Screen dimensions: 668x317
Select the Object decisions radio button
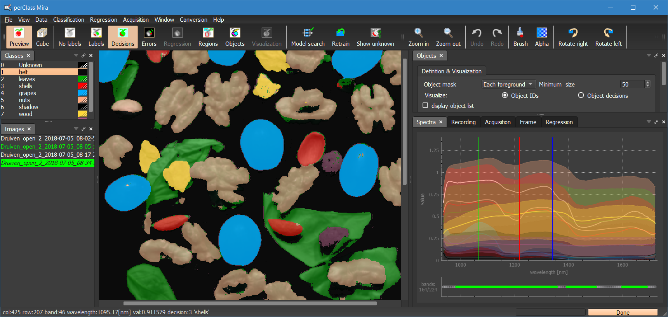tap(581, 95)
